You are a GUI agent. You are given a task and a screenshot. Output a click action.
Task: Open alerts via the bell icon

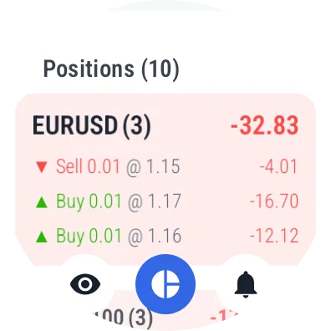(x=245, y=284)
